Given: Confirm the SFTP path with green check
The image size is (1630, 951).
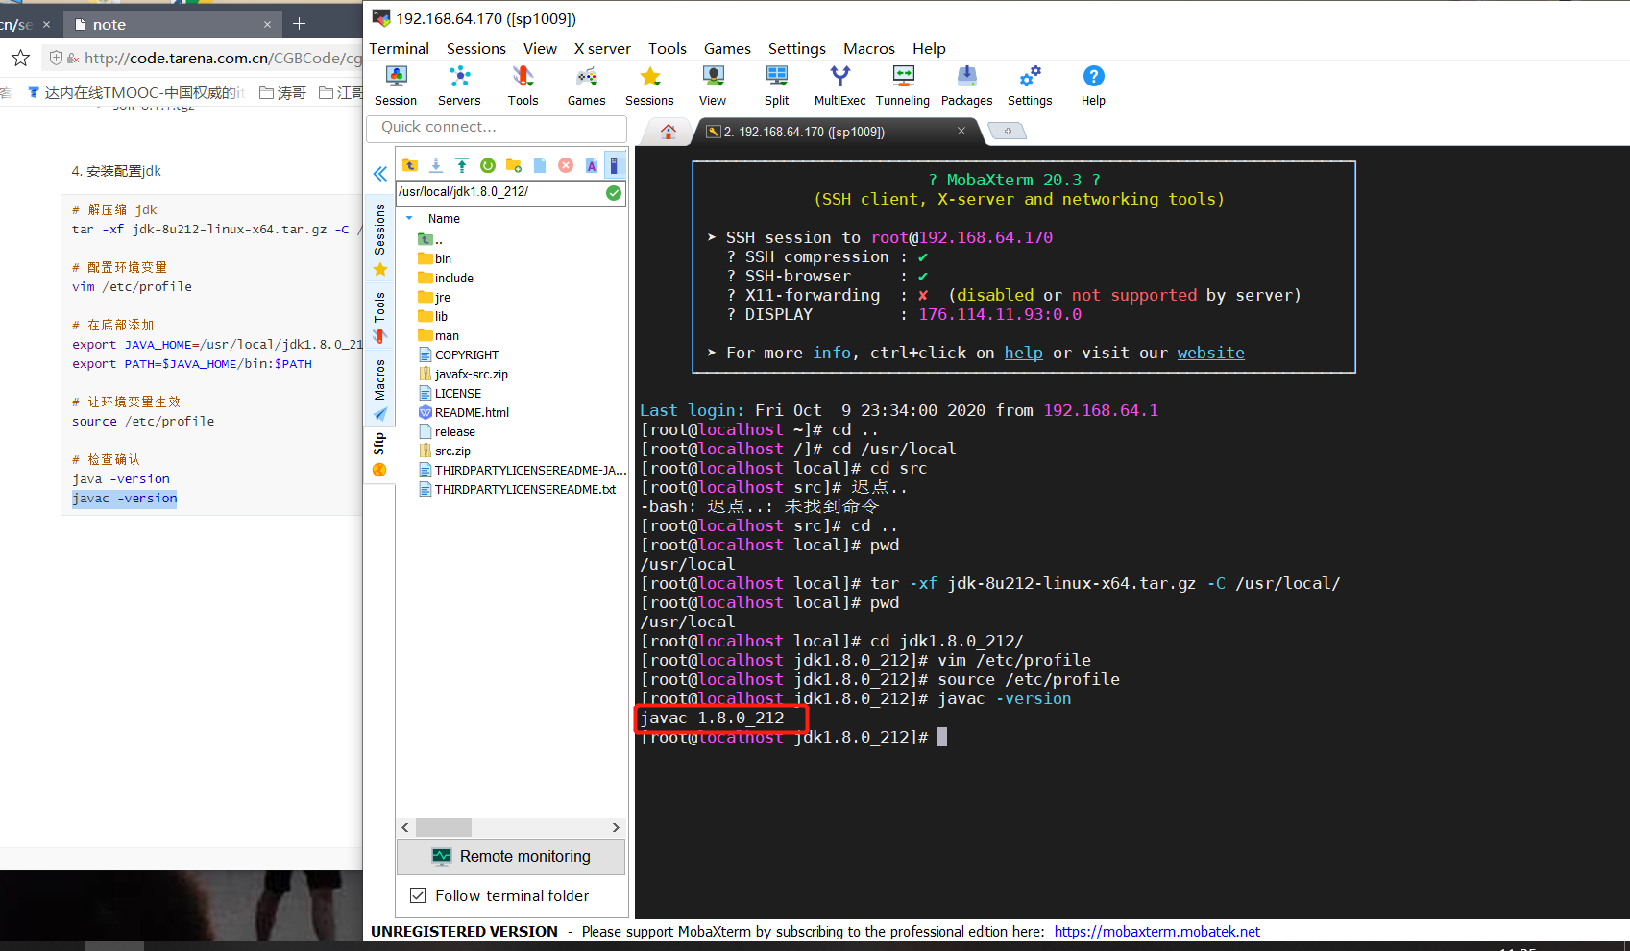Looking at the screenshot, I should click(x=614, y=193).
